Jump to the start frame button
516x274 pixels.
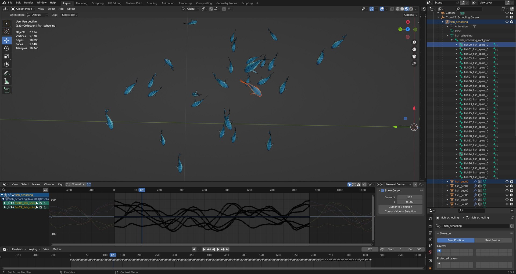(204, 249)
